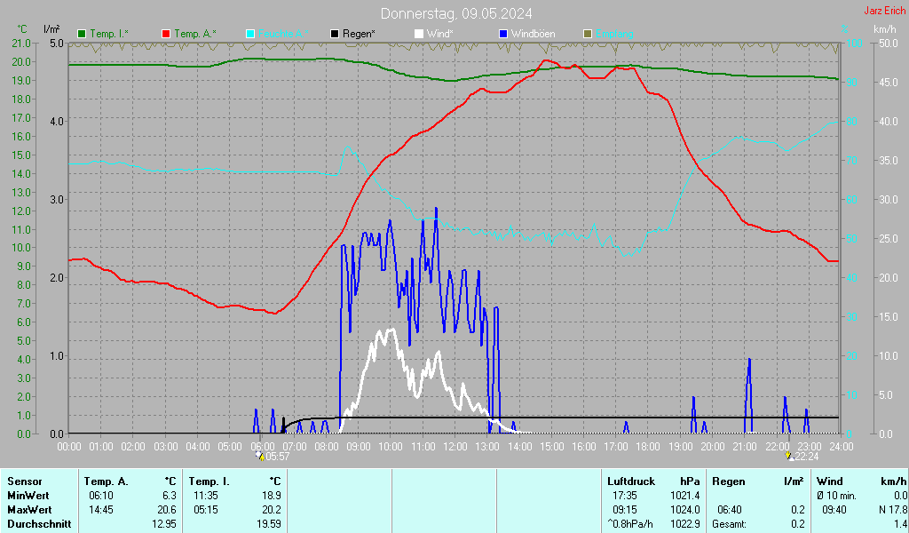
Task: Click the sunset icon beside 22:24
Action: point(789,457)
